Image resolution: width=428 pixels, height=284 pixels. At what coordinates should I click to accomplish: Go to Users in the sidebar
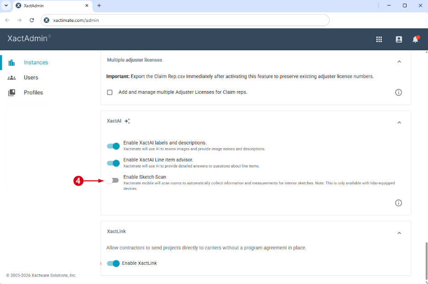point(31,78)
